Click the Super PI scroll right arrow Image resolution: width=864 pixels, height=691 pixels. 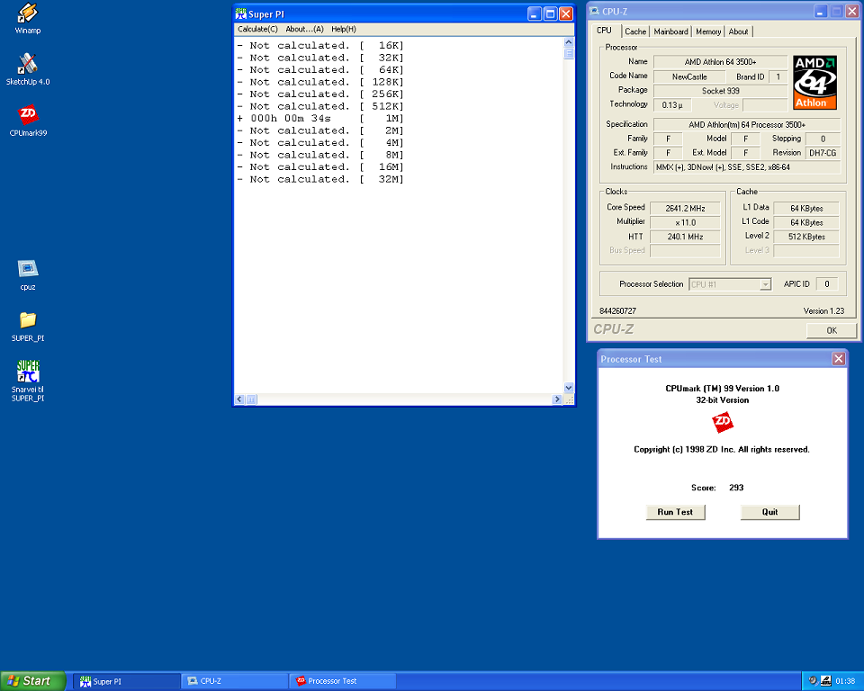[557, 399]
